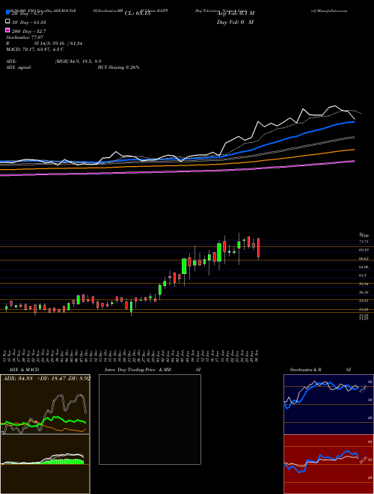374x494 pixels.
Task: Click the 'CL: 68.15' closing price text
Action: click(138, 13)
